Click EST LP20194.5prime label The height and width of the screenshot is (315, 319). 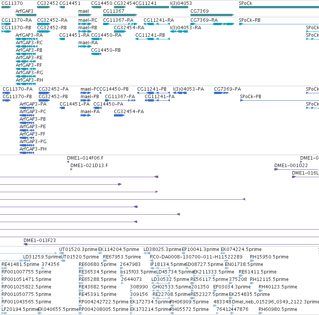tap(20, 309)
